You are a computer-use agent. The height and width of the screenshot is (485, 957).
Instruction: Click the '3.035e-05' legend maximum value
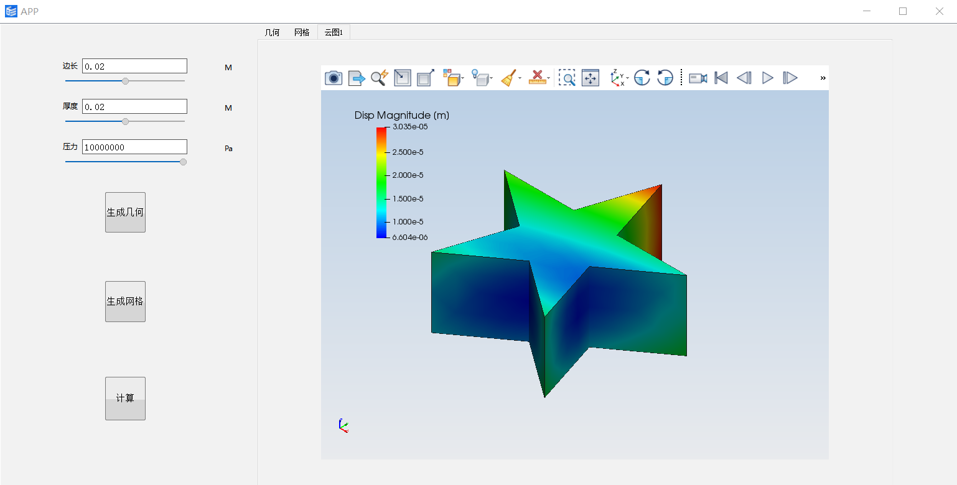point(410,127)
